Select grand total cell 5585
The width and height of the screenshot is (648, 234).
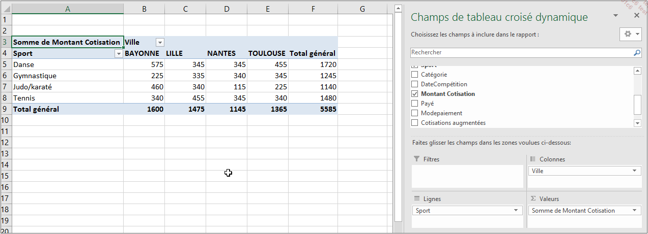(x=313, y=109)
